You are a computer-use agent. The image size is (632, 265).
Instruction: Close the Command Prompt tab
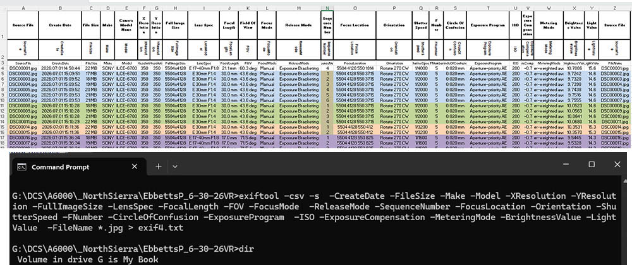(x=135, y=167)
